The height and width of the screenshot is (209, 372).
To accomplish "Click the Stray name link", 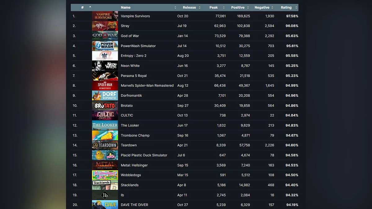I will pos(125,26).
